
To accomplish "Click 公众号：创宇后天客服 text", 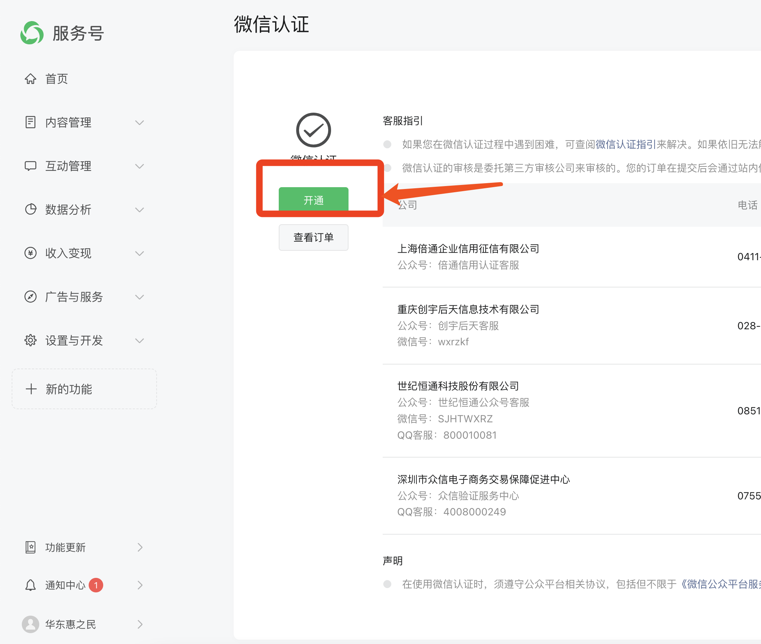I will point(448,326).
